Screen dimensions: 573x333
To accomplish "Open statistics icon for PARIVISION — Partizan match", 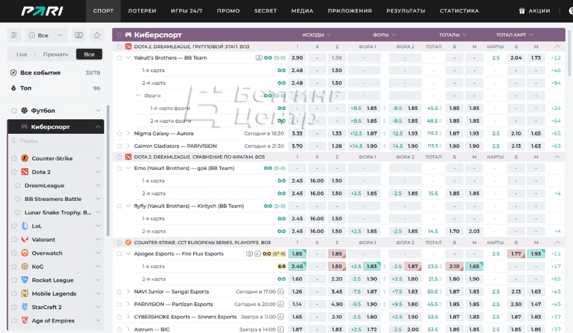I will 281,304.
